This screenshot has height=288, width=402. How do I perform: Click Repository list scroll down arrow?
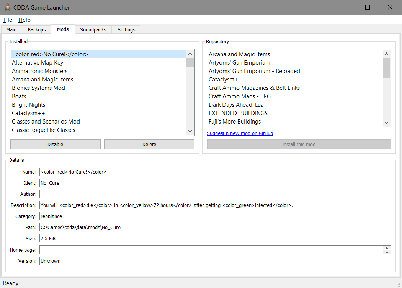[387, 122]
